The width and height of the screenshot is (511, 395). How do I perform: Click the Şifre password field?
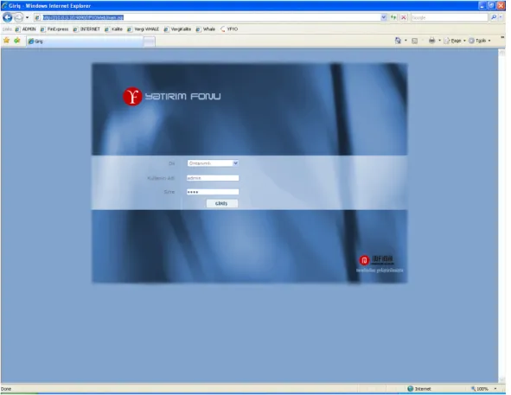pos(213,192)
